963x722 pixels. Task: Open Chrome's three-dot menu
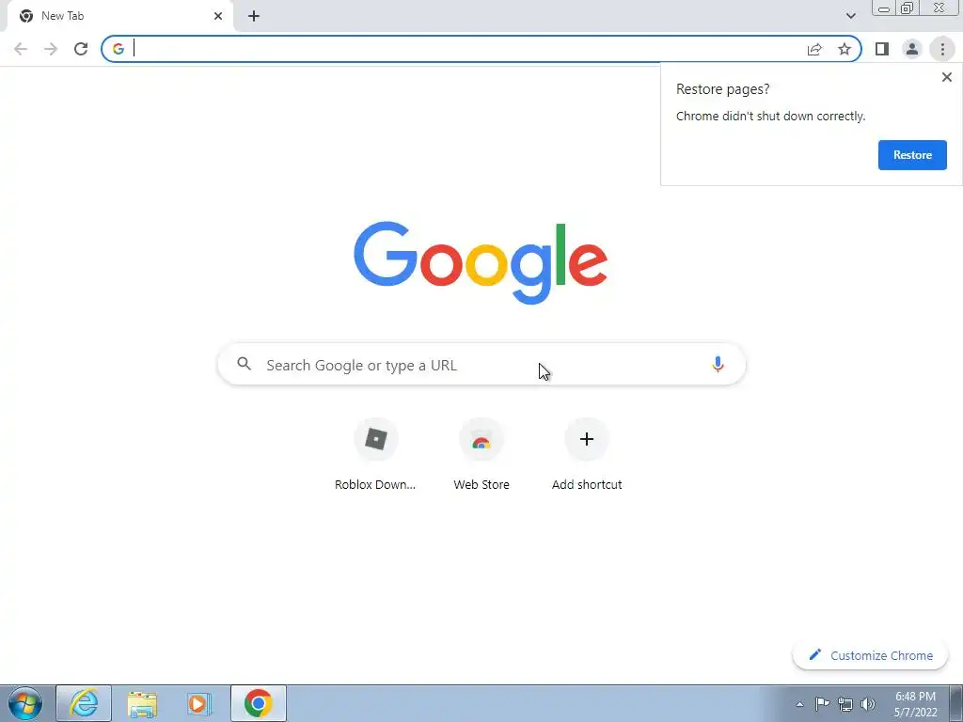click(x=942, y=49)
